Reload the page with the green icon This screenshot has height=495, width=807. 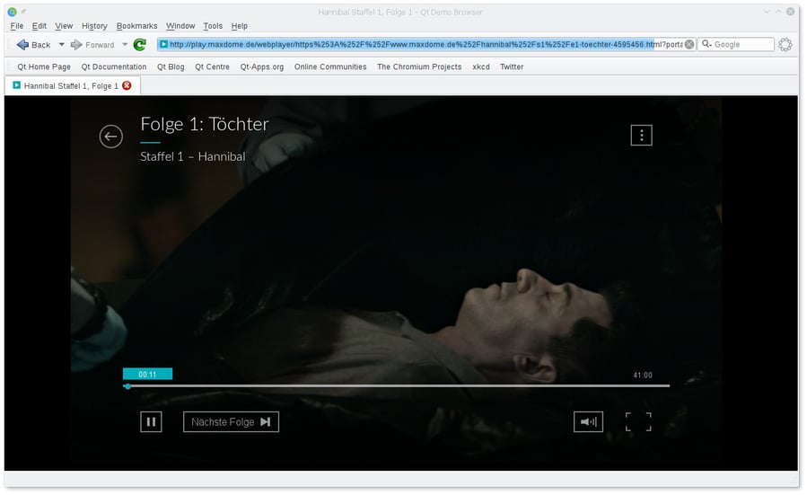(140, 44)
